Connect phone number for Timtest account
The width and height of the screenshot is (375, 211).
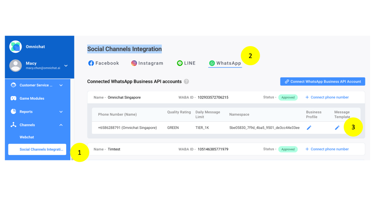click(x=327, y=149)
